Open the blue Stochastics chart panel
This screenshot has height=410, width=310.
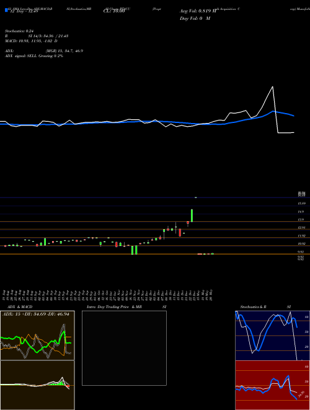pos(273,335)
